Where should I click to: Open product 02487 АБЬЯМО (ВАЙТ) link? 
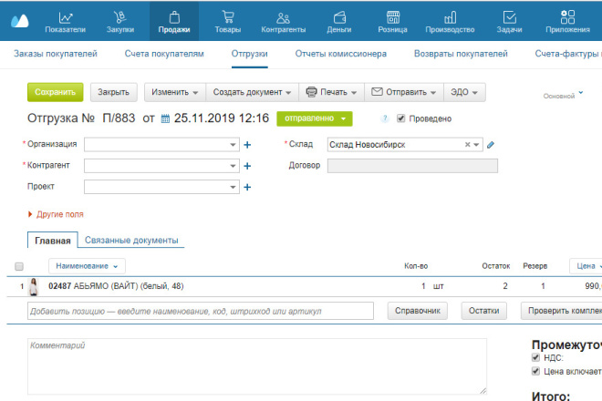[x=116, y=286]
